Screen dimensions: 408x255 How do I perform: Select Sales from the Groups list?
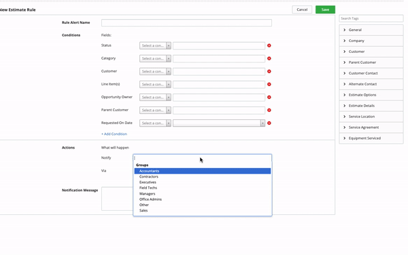(x=203, y=211)
